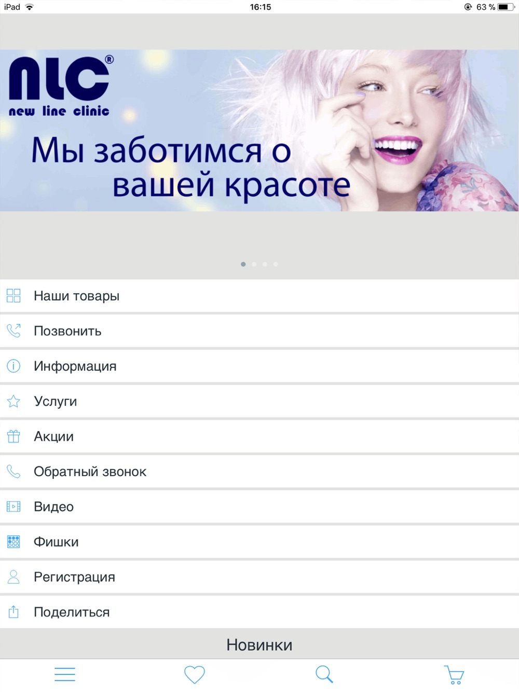519x692 pixels.
Task: Click the person icon beside Регистрация
Action: [13, 577]
